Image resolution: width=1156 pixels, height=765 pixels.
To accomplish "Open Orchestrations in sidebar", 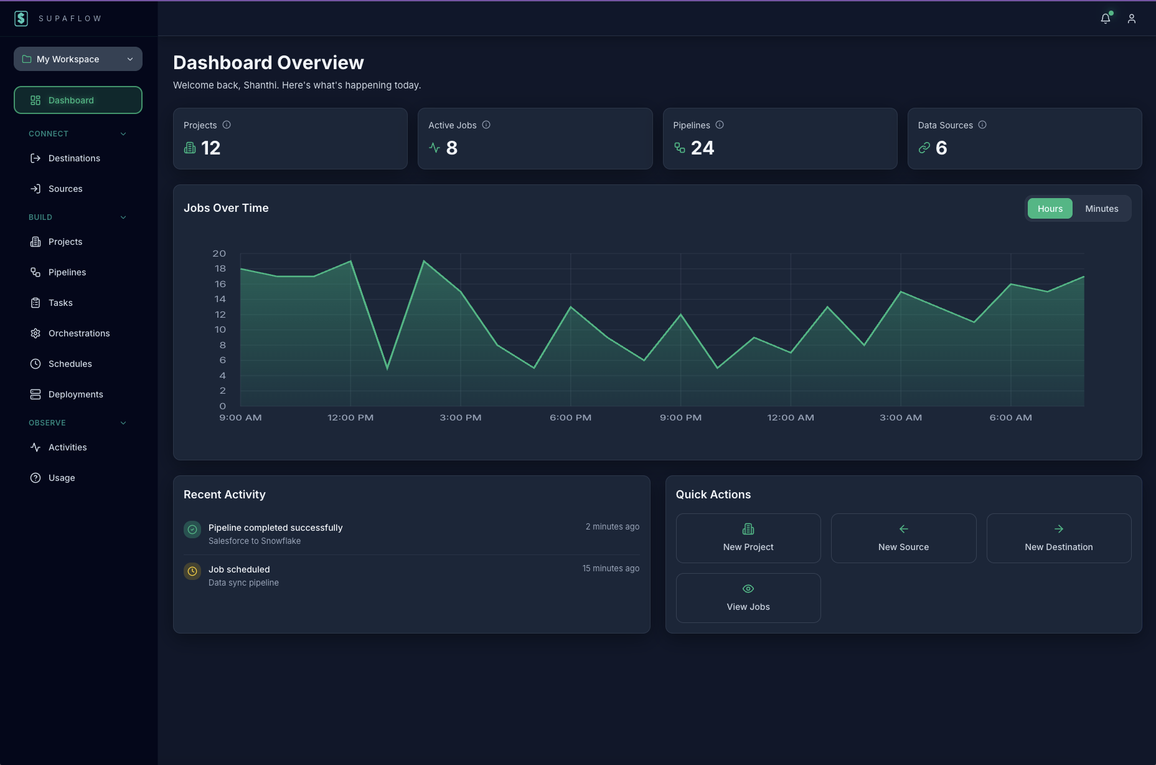I will (x=78, y=333).
